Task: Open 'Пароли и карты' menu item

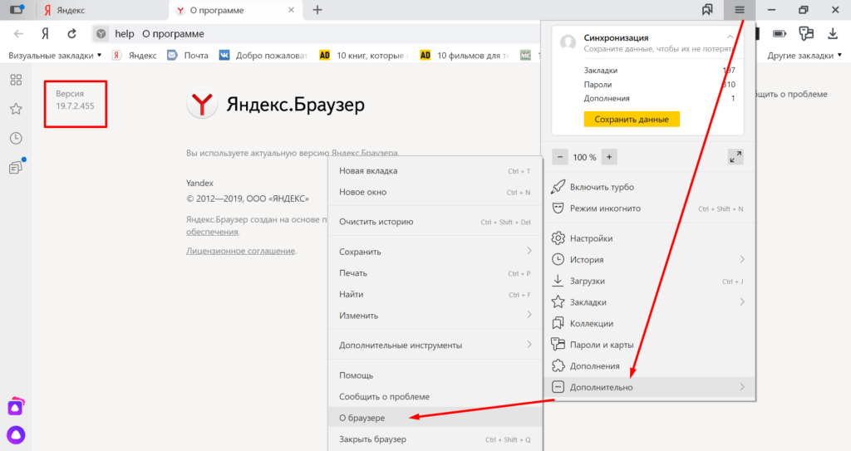Action: (x=650, y=345)
